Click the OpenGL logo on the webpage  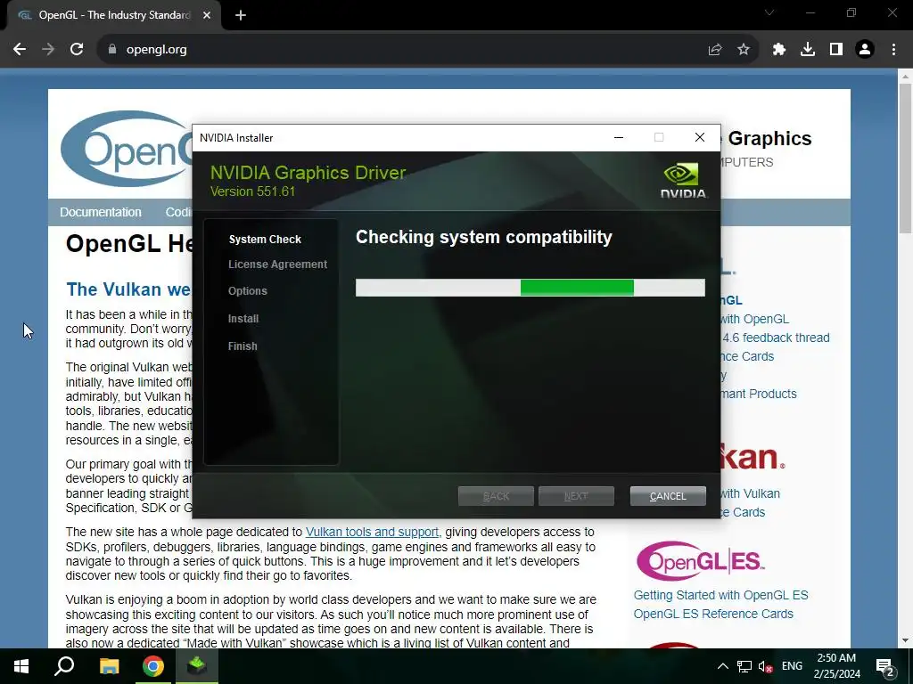(126, 149)
